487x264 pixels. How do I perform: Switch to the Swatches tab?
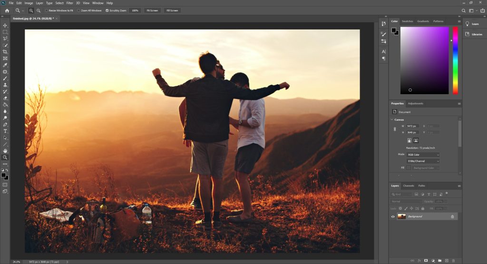pyautogui.click(x=407, y=21)
